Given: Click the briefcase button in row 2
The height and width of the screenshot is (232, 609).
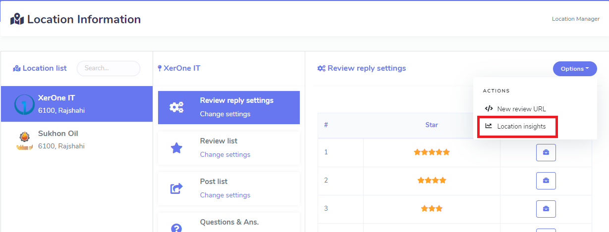Looking at the screenshot, I should [546, 181].
